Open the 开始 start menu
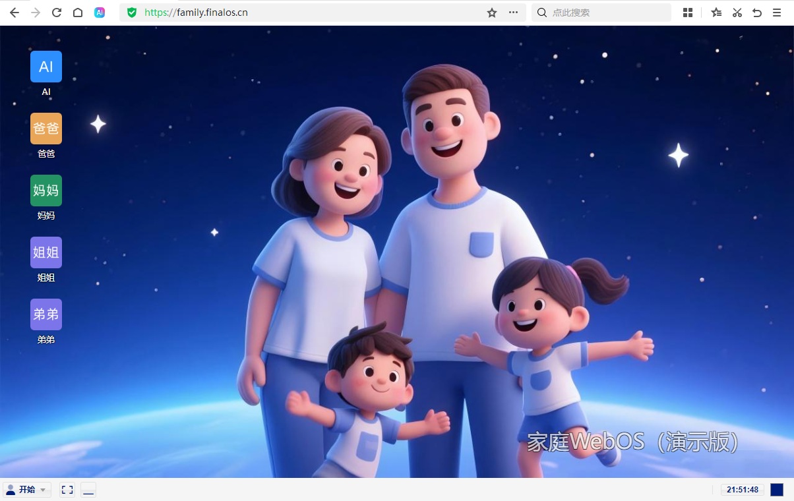This screenshot has width=794, height=501. click(27, 490)
